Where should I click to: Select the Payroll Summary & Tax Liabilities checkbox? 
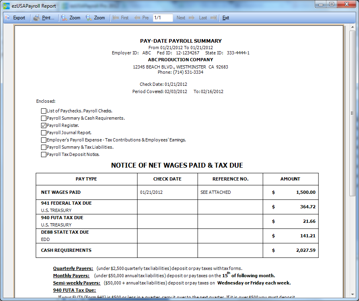coord(43,147)
